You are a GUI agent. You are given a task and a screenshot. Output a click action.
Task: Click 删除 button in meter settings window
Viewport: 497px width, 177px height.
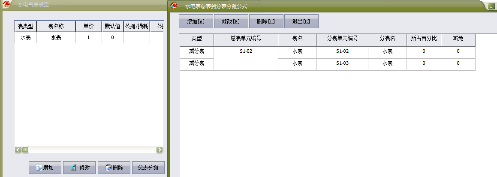point(114,168)
